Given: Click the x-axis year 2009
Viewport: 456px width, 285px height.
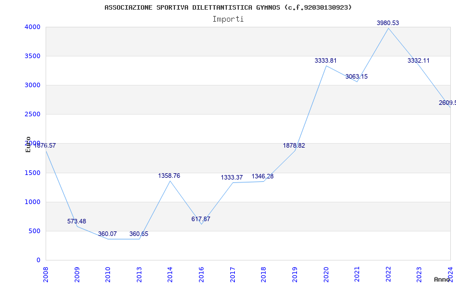Looking at the screenshot, I should pos(77,274).
